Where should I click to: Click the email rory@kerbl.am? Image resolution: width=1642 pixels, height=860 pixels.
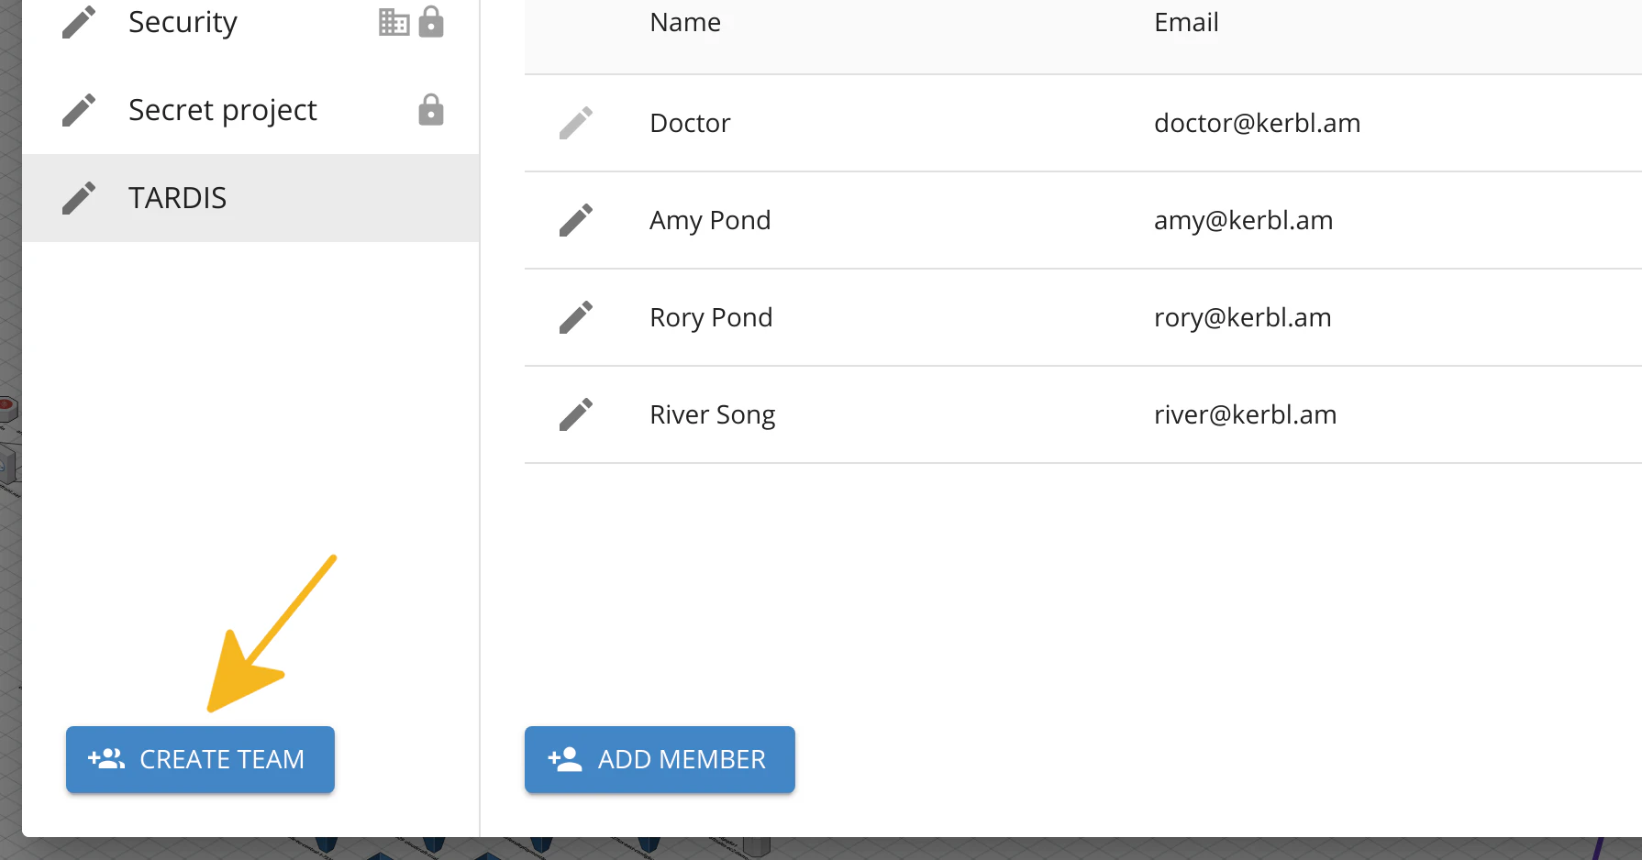pyautogui.click(x=1242, y=317)
